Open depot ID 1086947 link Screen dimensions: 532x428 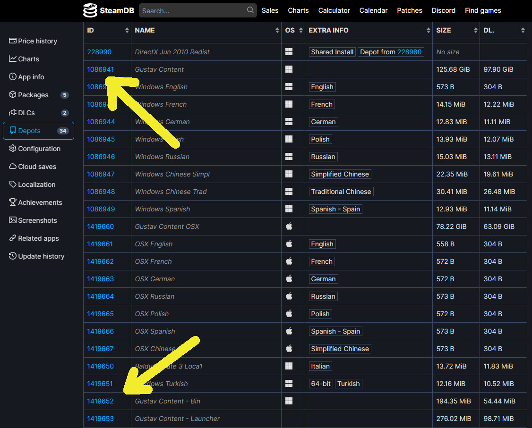point(101,174)
